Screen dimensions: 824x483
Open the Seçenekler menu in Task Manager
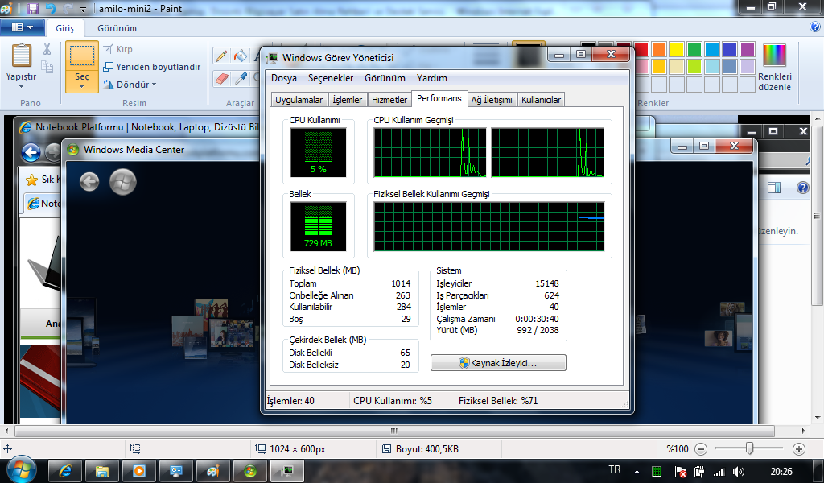pyautogui.click(x=331, y=78)
